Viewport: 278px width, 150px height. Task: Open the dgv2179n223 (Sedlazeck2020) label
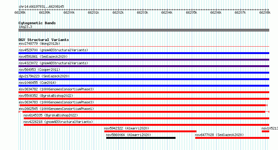click(44, 76)
